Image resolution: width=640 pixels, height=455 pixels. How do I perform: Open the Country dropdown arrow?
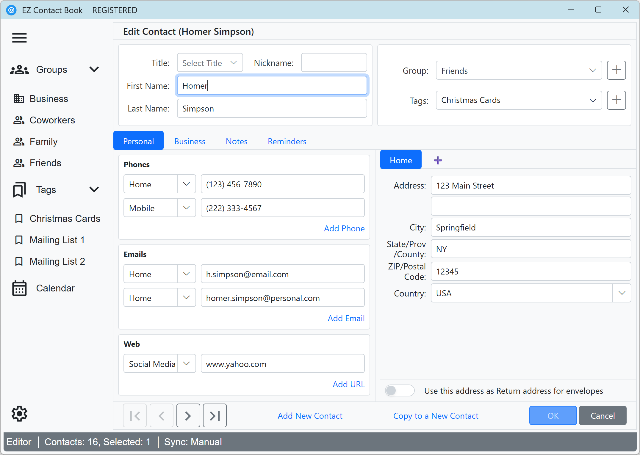click(x=622, y=293)
